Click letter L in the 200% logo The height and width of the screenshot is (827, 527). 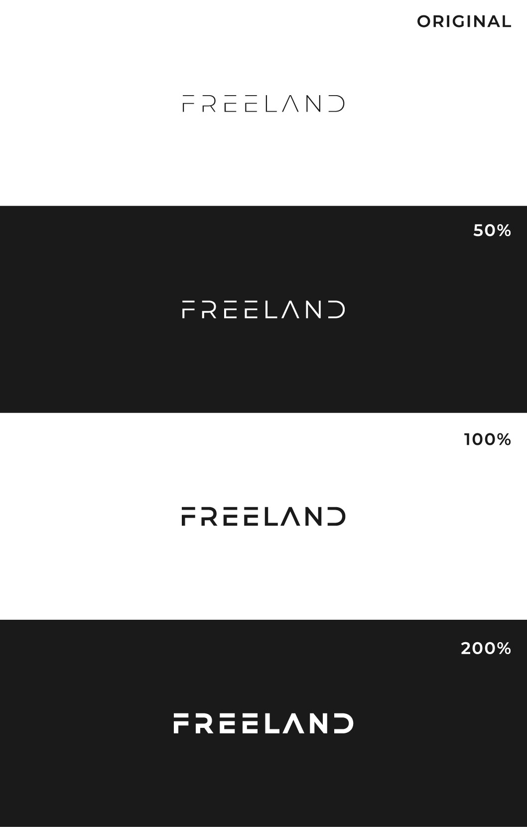click(272, 723)
